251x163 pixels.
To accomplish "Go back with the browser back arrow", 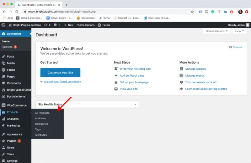I will [x=4, y=12].
